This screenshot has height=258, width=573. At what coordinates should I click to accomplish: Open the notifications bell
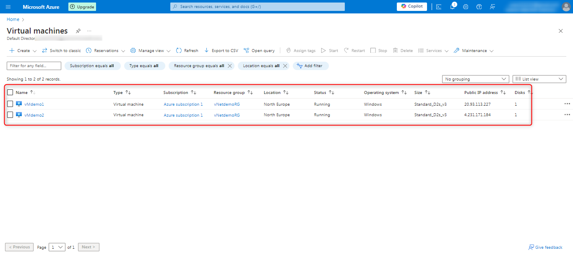tap(453, 7)
